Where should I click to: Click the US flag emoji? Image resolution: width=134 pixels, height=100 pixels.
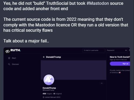pos(120,73)
